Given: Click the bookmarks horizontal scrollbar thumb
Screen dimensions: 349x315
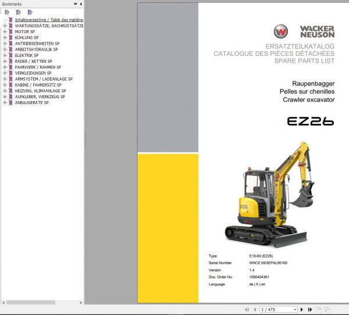Looking at the screenshot, I should [31, 303].
